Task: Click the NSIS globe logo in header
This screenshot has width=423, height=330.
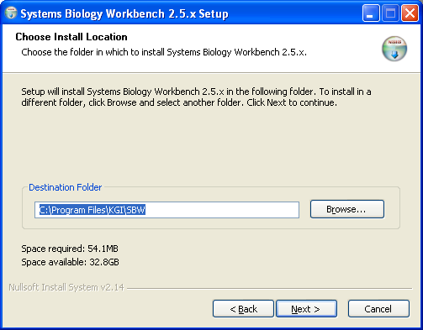Action: tap(394, 49)
